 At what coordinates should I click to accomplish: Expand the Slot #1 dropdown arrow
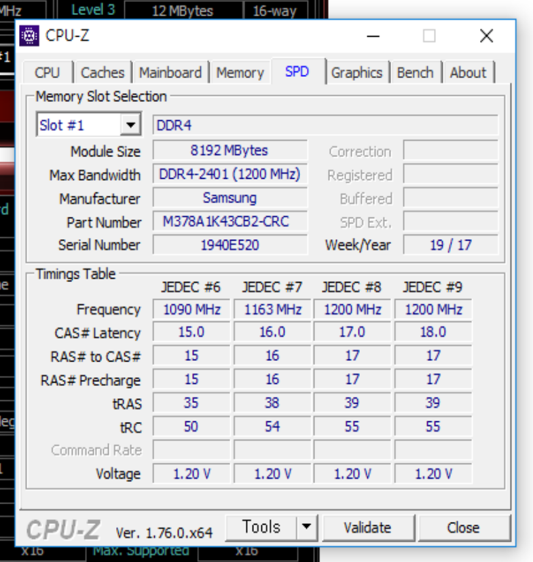coord(130,125)
